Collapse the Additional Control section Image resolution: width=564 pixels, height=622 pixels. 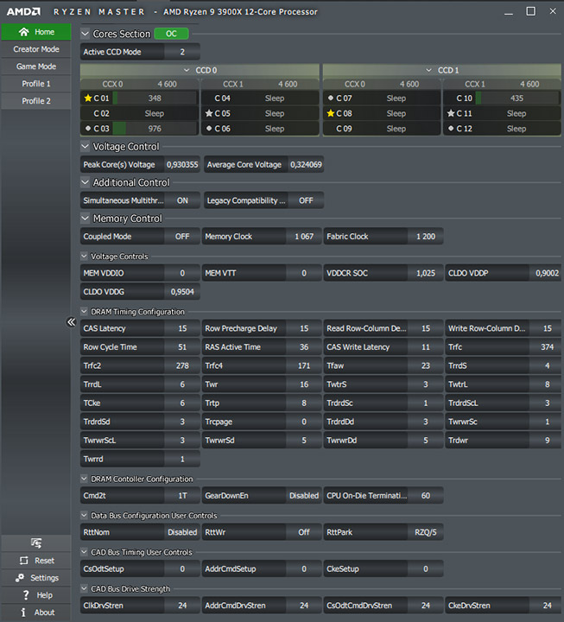tap(85, 182)
